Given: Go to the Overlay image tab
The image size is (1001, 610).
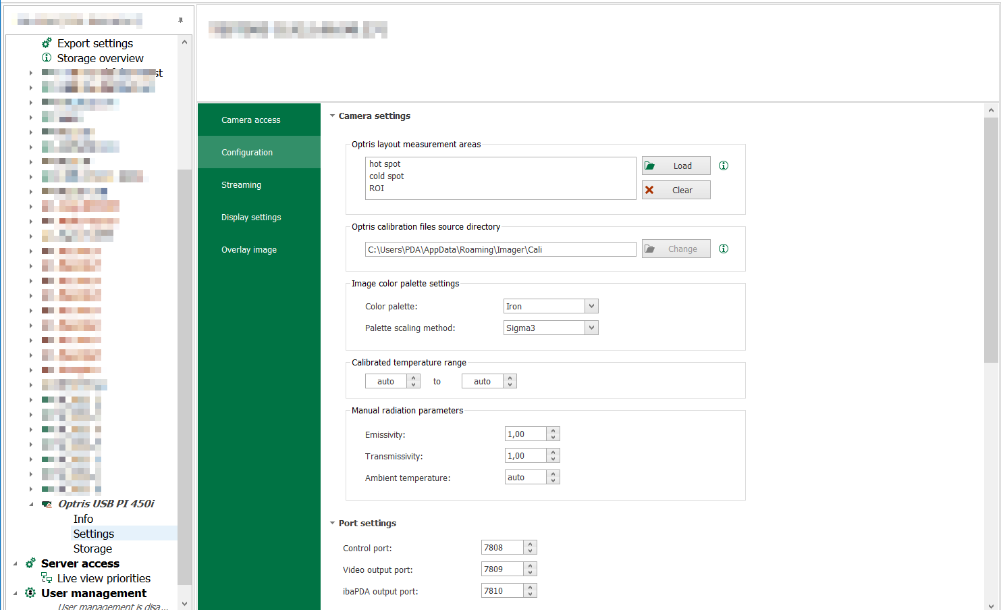Looking at the screenshot, I should click(249, 250).
